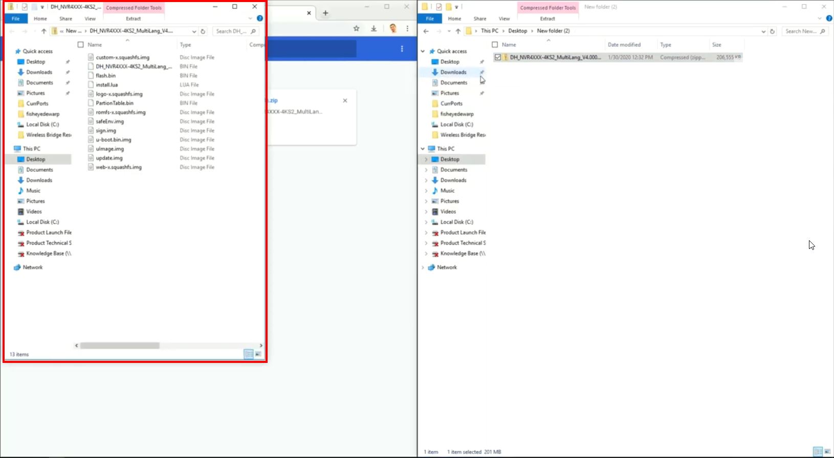Click 'Desktop' breadcrumb in right address bar
834x458 pixels.
tap(518, 31)
